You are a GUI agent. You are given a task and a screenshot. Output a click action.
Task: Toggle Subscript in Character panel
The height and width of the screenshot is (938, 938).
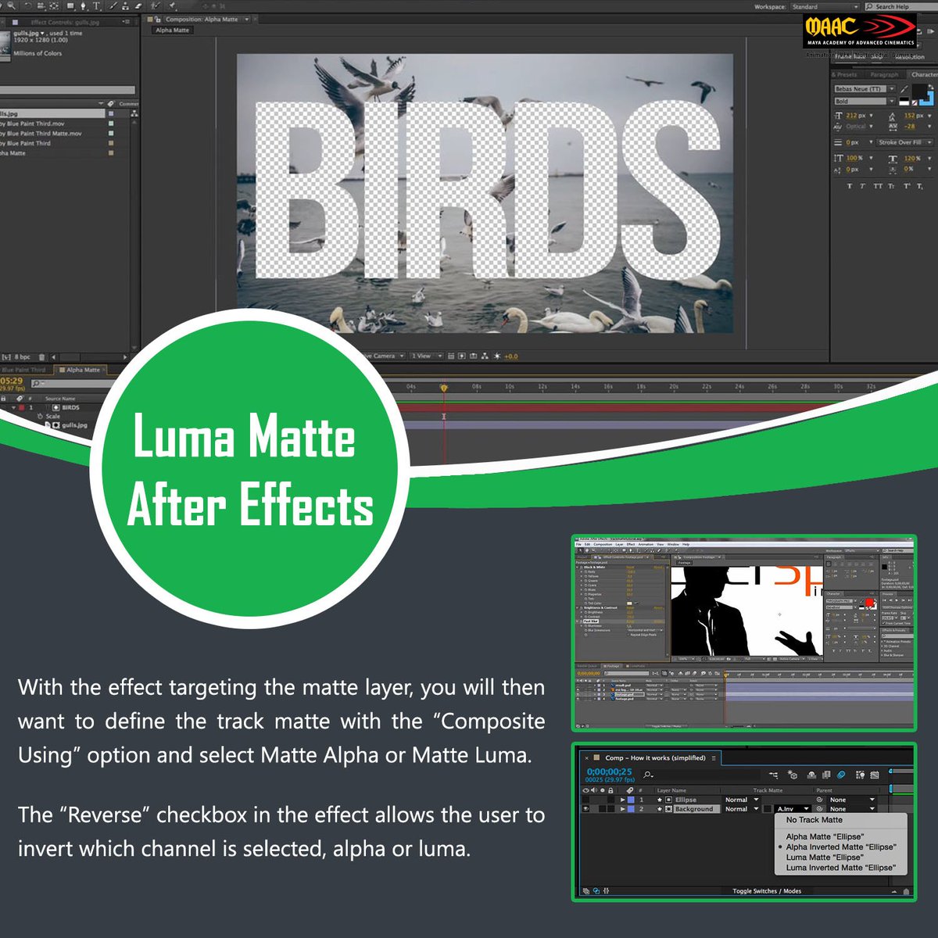920,186
